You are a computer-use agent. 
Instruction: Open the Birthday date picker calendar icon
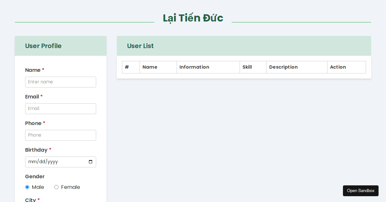point(90,162)
